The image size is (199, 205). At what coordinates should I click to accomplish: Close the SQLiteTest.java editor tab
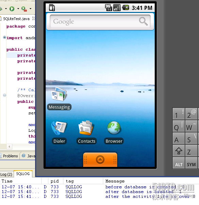33,18
